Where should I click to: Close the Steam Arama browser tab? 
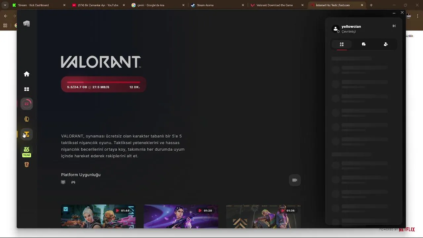(x=243, y=5)
